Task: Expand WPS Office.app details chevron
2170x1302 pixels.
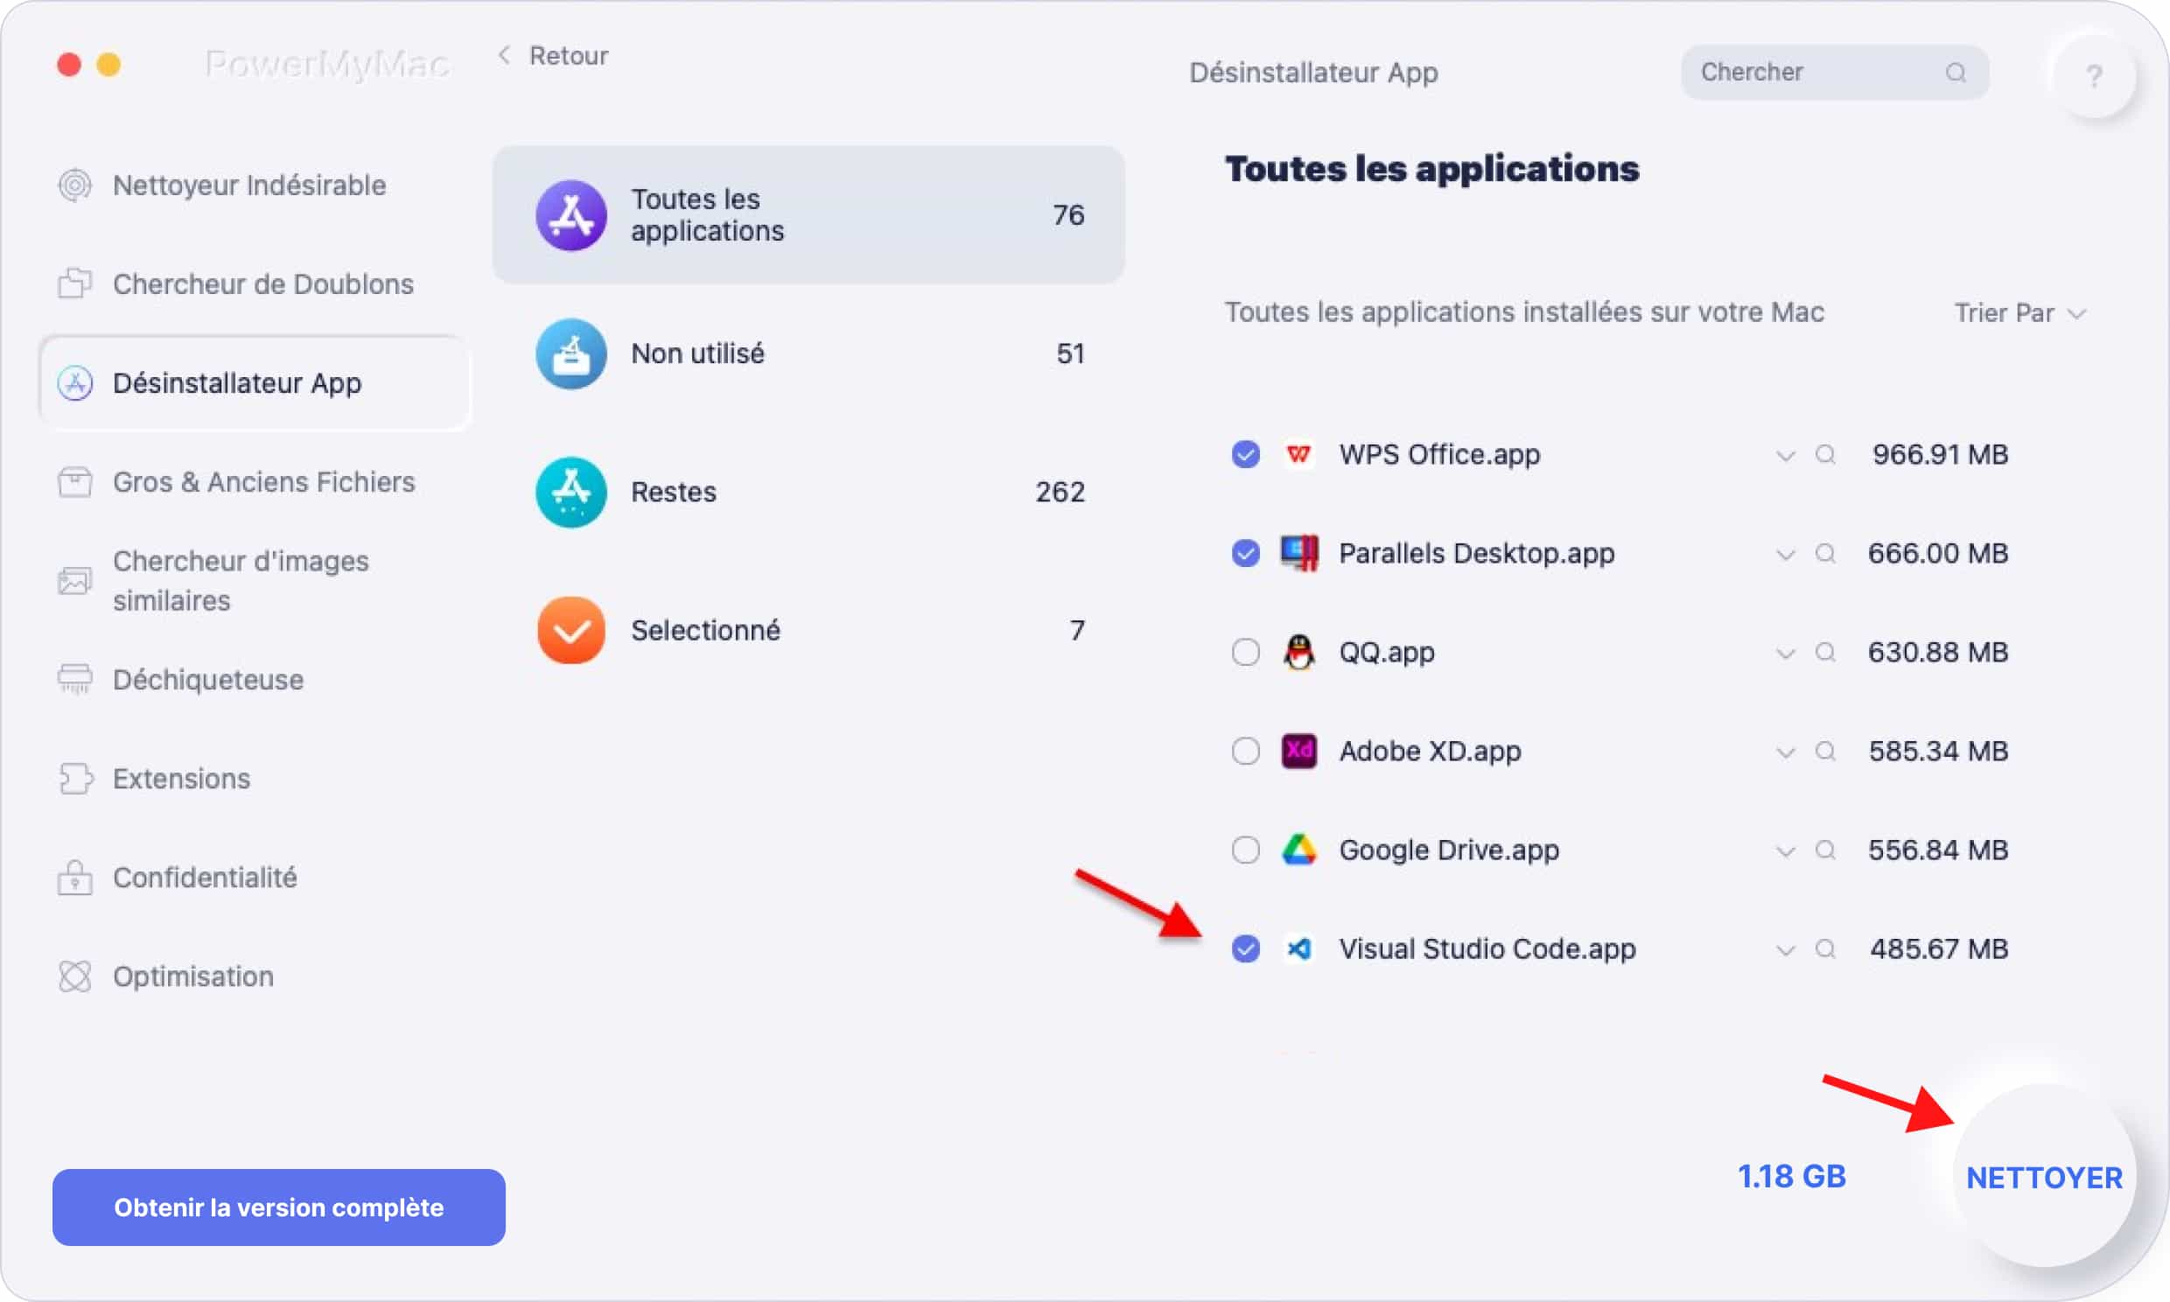Action: (x=1785, y=456)
